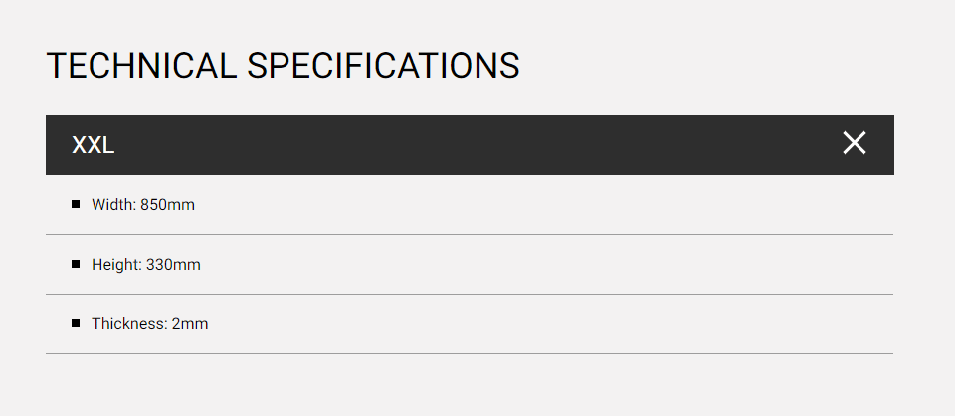Click the dark XXL header bar
The image size is (955, 416).
click(470, 145)
